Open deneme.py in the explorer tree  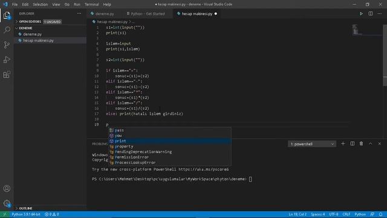tap(32, 35)
